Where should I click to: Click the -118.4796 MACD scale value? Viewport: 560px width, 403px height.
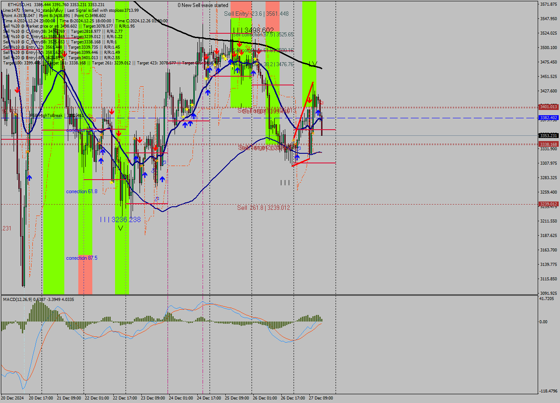click(548, 391)
